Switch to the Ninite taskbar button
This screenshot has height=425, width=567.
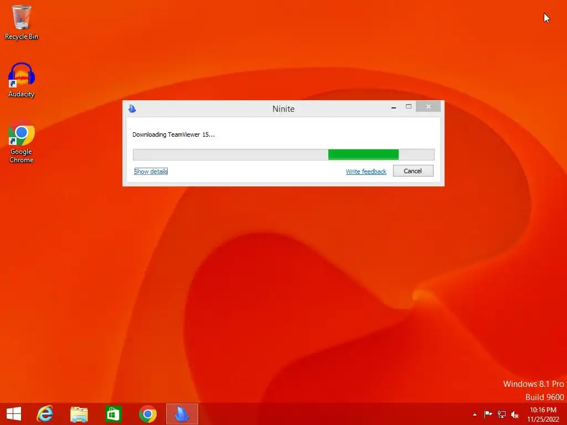(x=182, y=414)
